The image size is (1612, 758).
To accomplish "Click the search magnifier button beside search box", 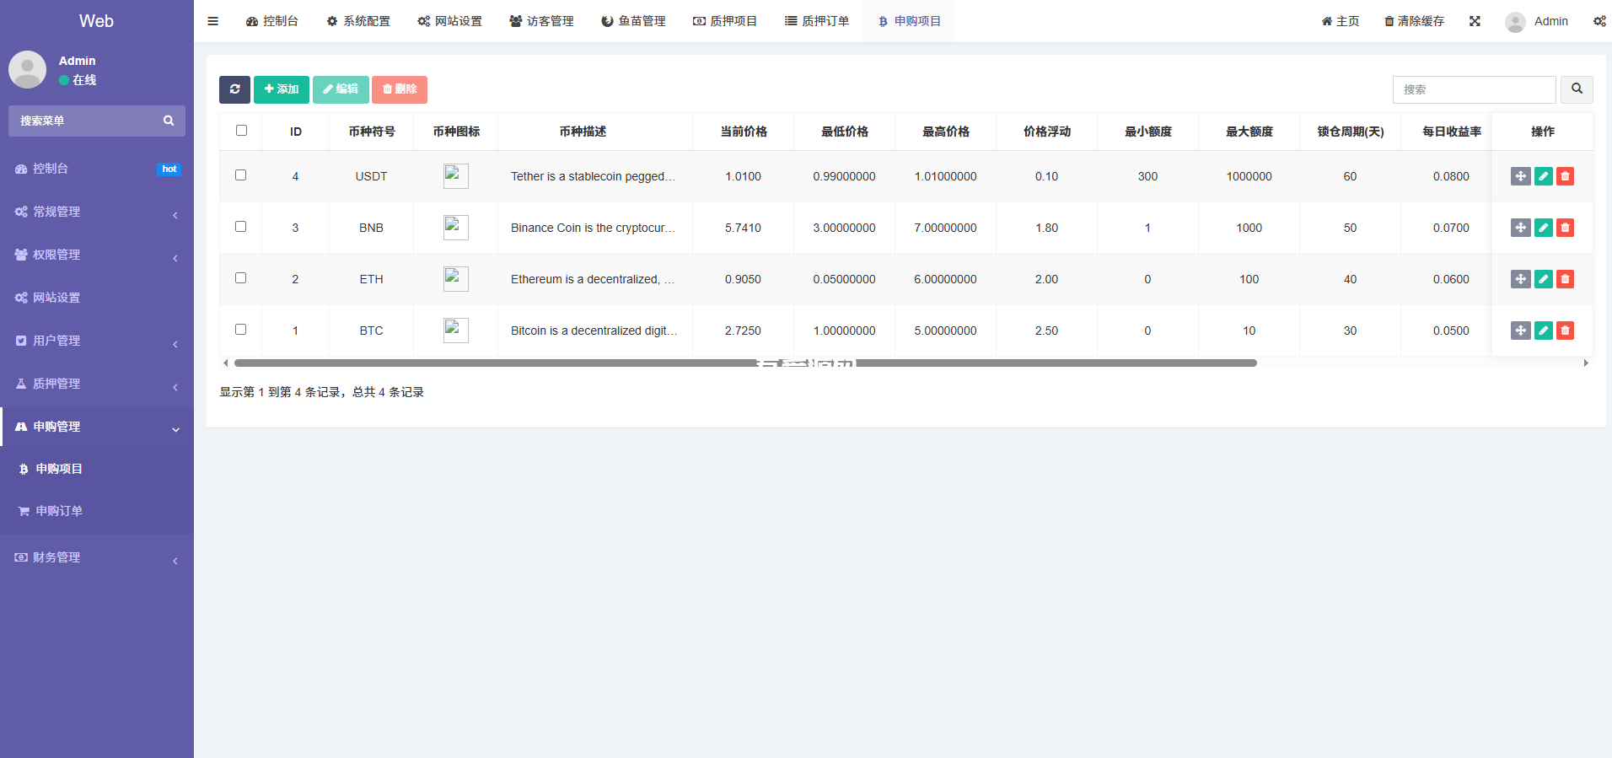I will (1577, 89).
